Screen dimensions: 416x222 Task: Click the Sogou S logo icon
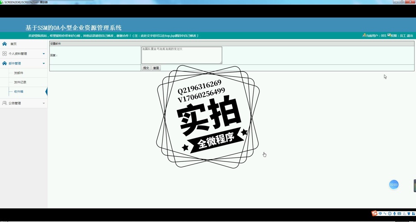[374, 213]
